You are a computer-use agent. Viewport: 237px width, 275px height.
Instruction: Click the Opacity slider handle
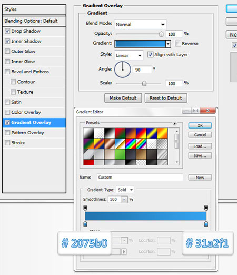pos(161,34)
